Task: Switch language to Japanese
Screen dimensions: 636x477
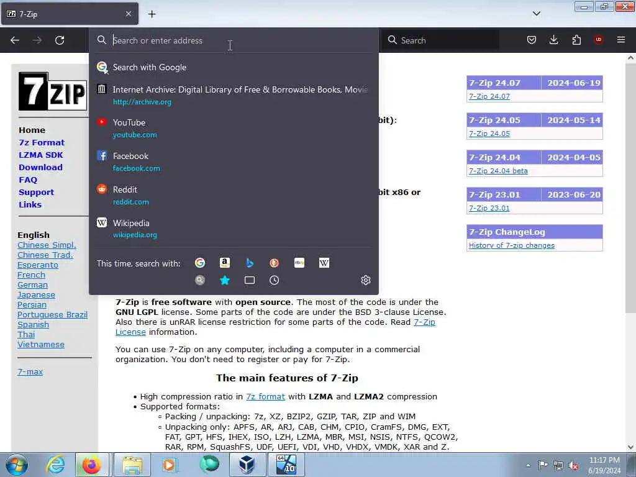Action: click(36, 295)
